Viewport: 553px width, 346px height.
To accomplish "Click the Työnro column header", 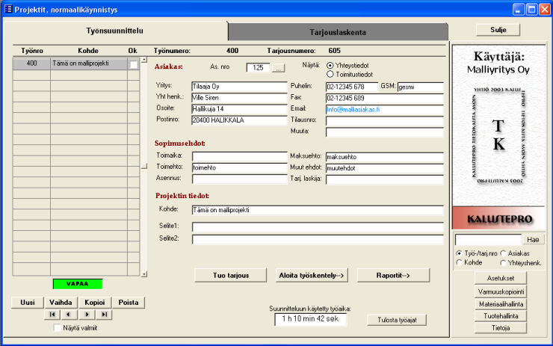I will tap(31, 51).
